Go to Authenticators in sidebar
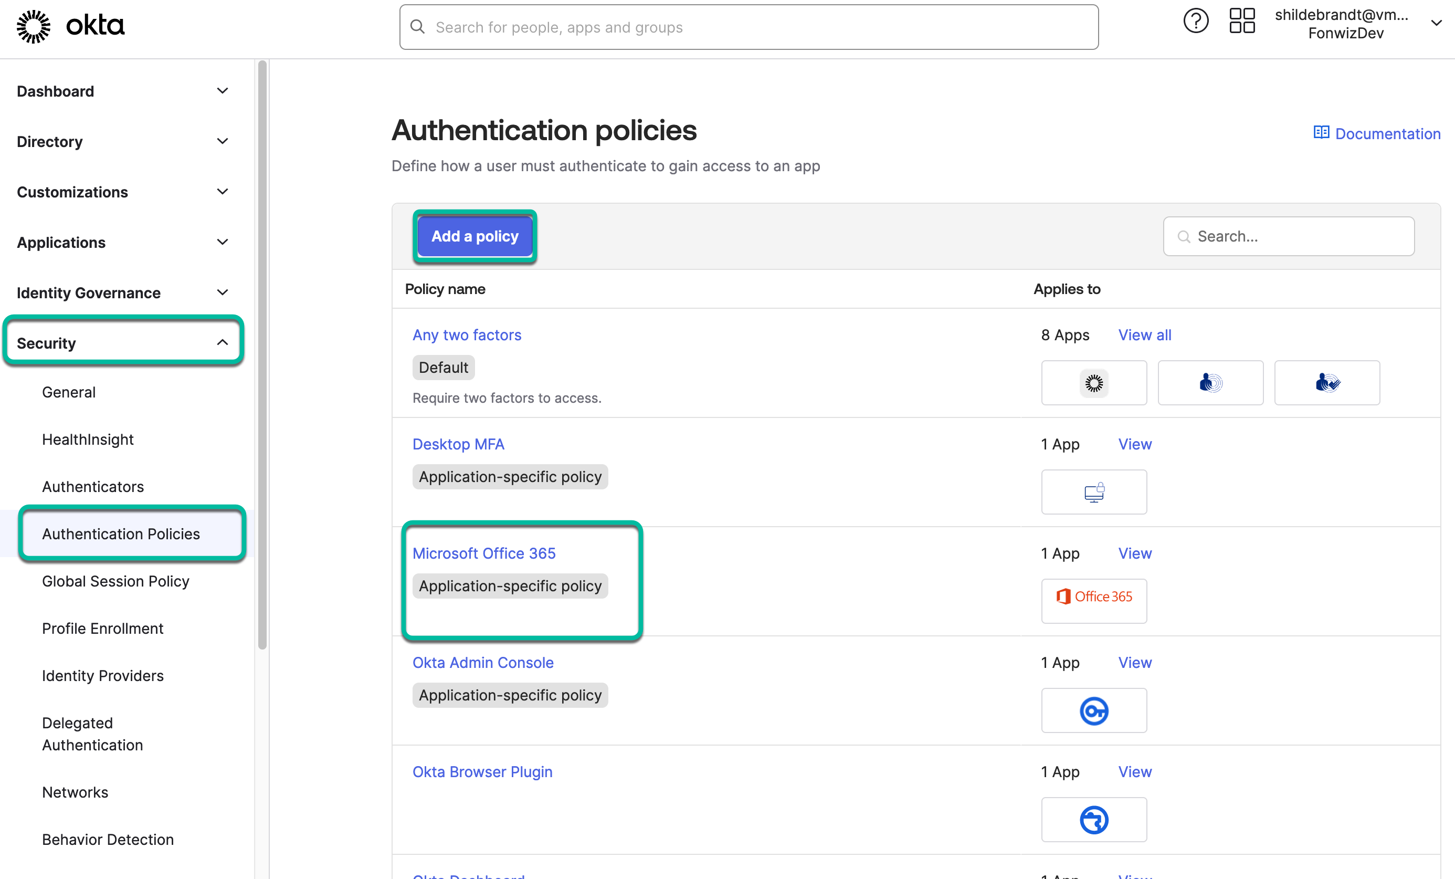Viewport: 1455px width, 879px height. click(x=93, y=487)
